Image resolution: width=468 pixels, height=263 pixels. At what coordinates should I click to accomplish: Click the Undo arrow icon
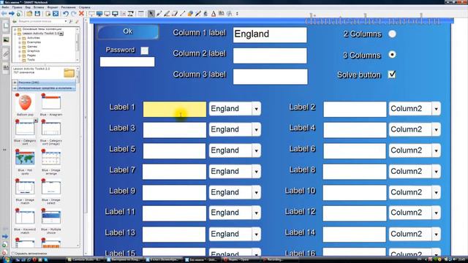coord(66,13)
